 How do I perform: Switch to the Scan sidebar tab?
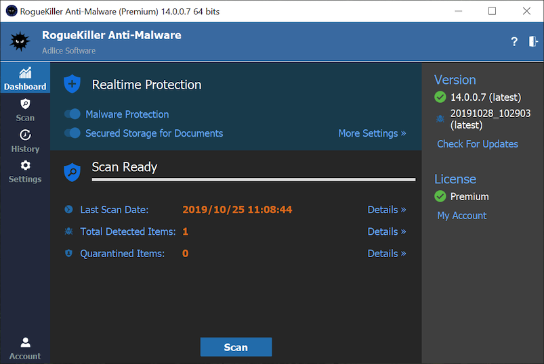(25, 110)
